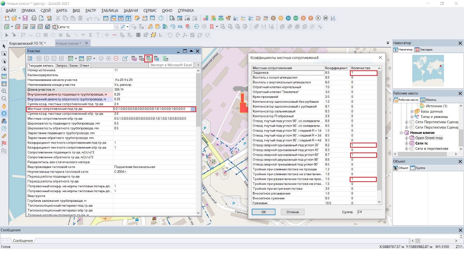Click the coefficients list vertical scrollbar

(379, 130)
